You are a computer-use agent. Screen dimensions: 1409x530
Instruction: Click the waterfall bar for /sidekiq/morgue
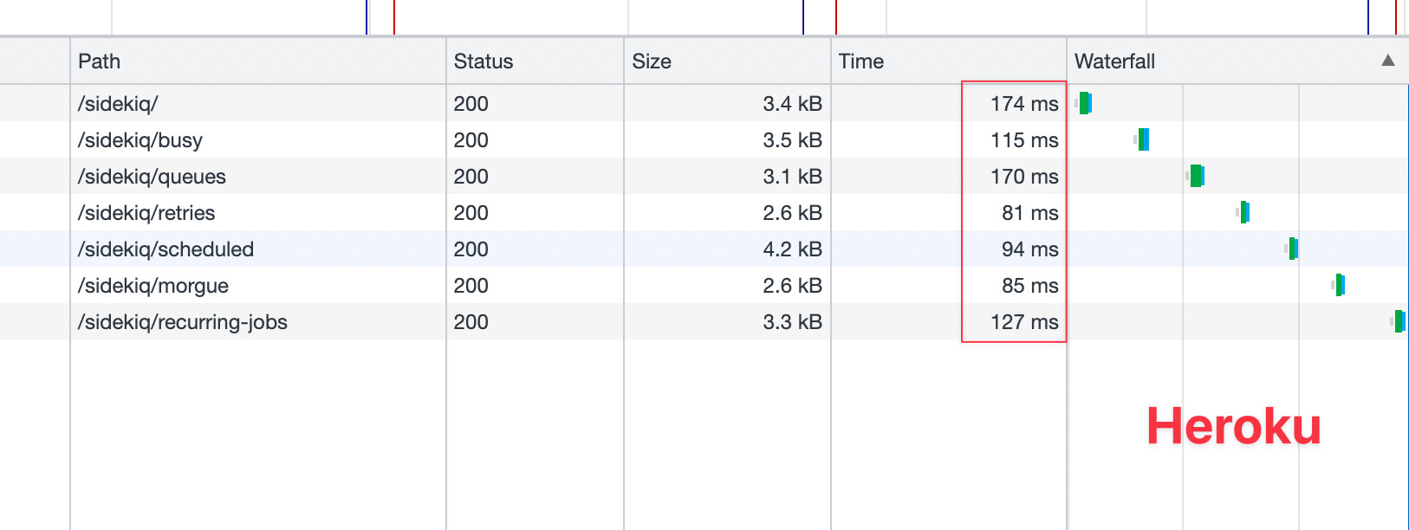click(1340, 285)
